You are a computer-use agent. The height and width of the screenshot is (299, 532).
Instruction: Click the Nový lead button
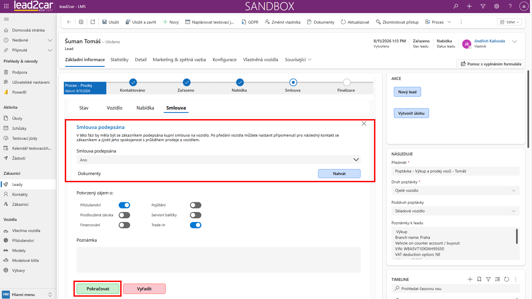[407, 92]
